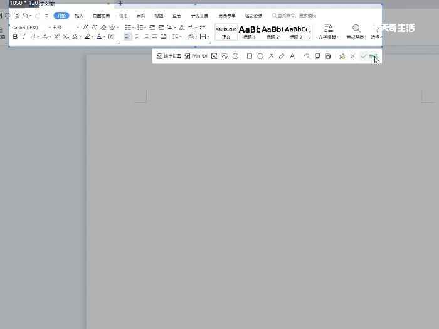439x329 pixels.
Task: Click the character border icon
Action: click(111, 36)
